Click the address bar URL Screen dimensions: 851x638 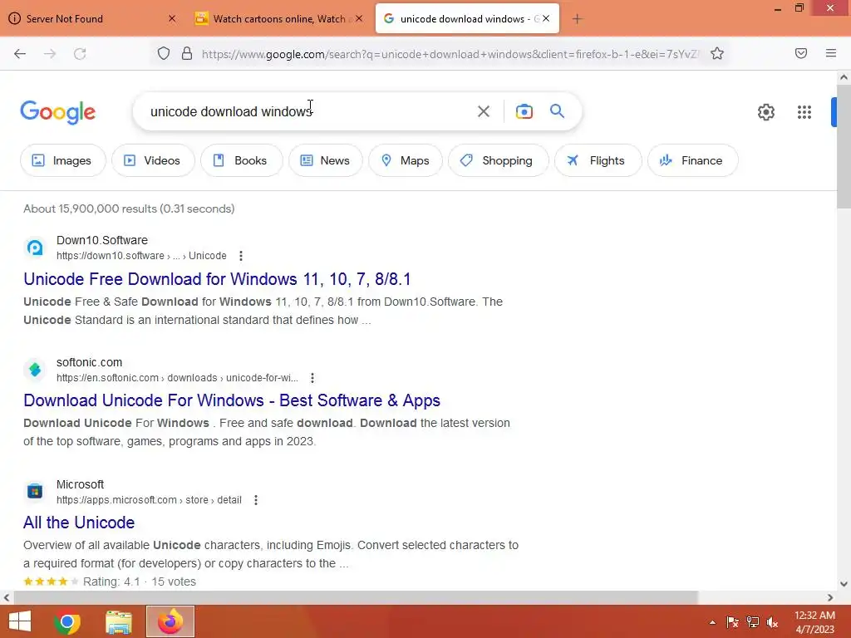click(450, 54)
